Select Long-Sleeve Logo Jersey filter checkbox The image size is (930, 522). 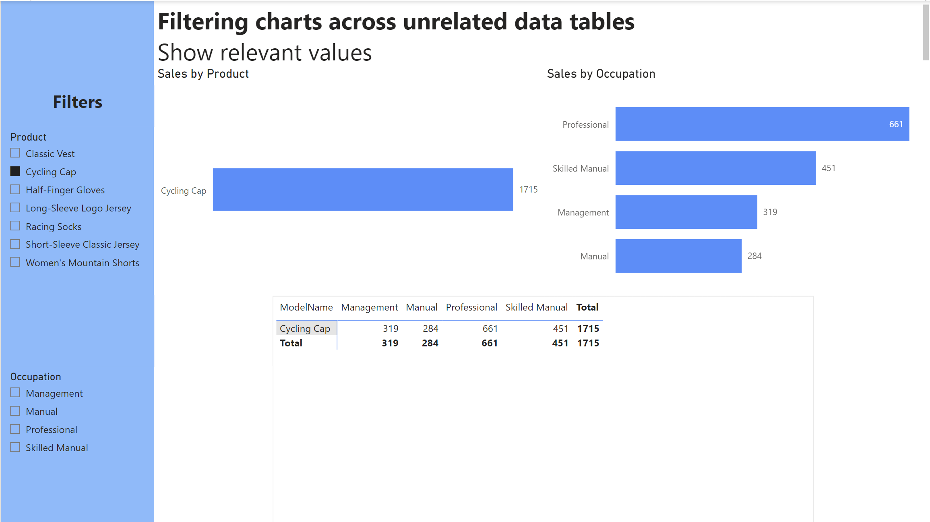coord(15,208)
